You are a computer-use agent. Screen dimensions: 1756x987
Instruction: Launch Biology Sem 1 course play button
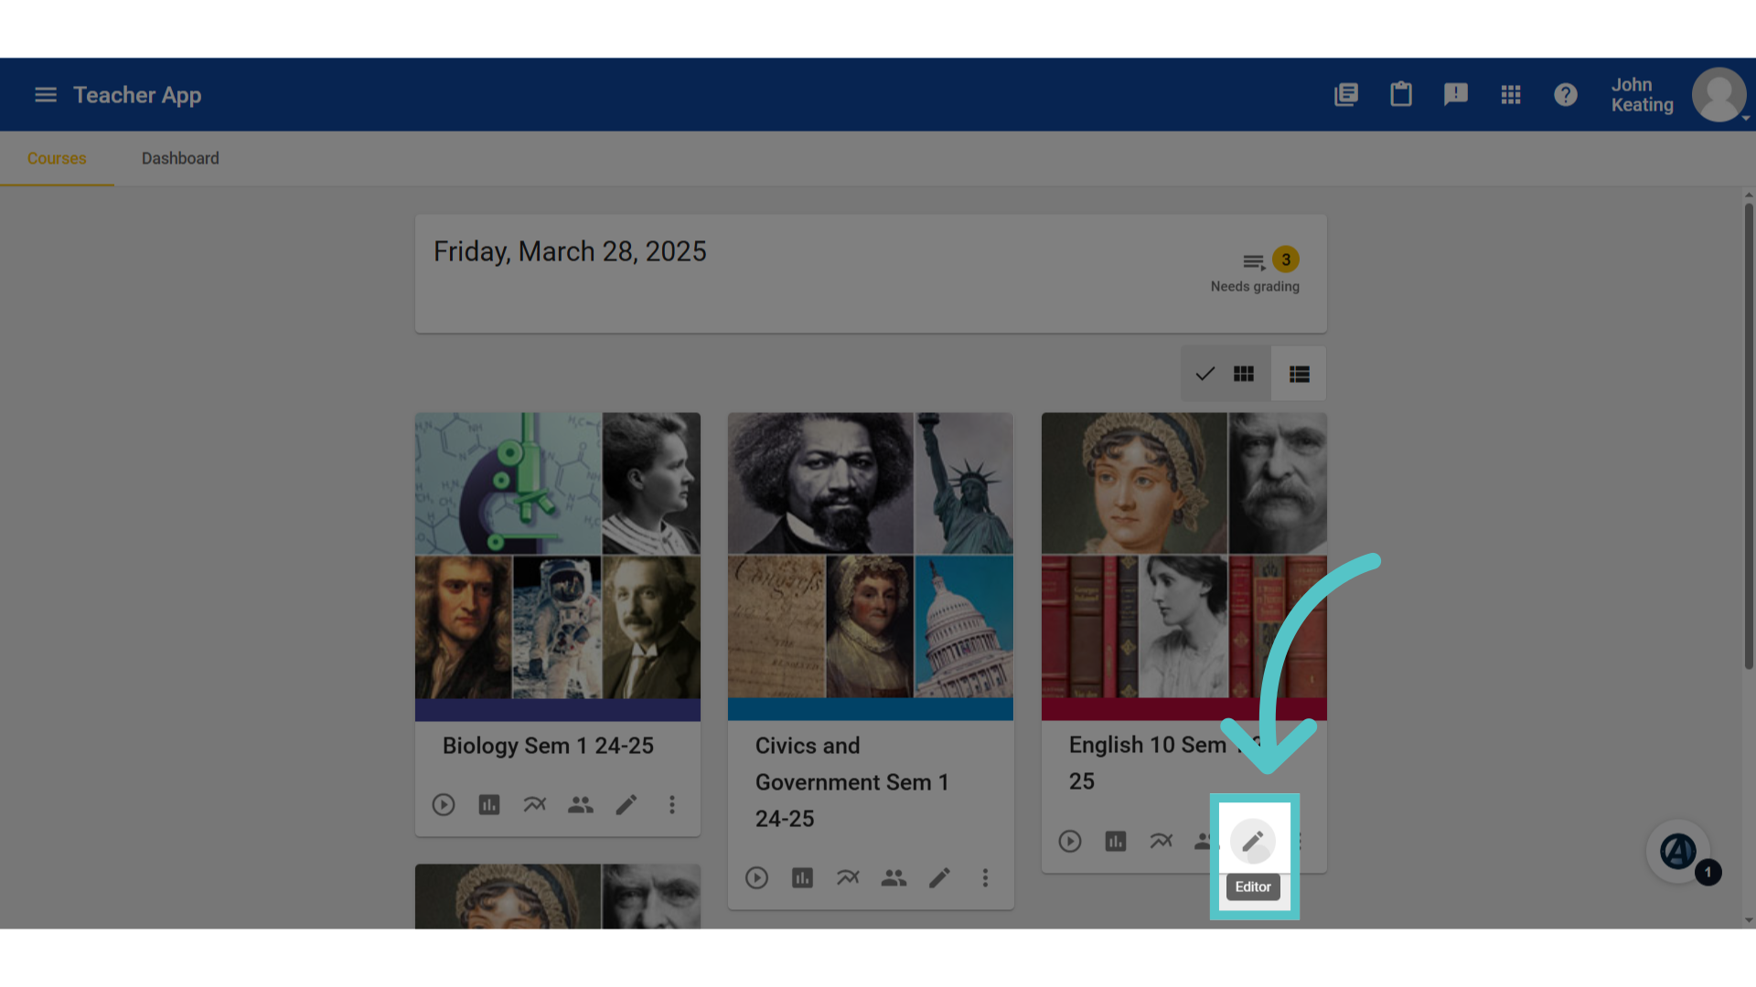(444, 805)
